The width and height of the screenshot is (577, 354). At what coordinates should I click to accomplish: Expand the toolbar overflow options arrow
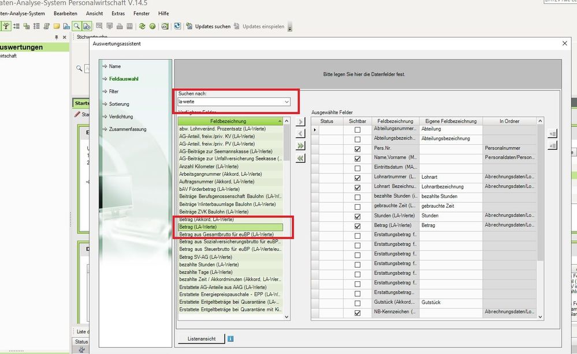coord(290,27)
